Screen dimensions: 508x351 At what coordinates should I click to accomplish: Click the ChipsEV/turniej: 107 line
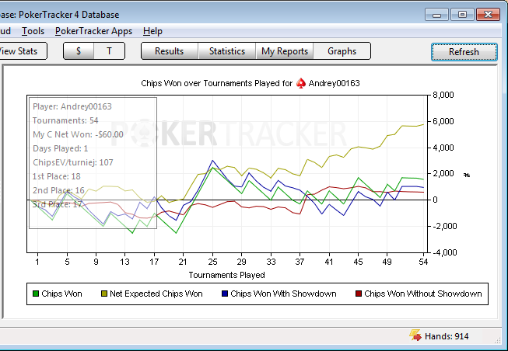73,162
